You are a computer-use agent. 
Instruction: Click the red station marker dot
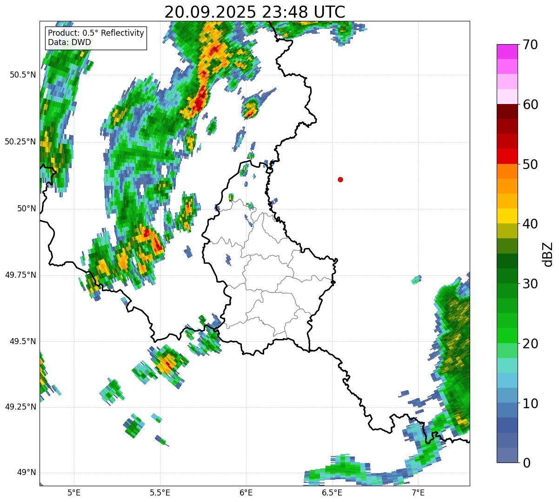(340, 179)
